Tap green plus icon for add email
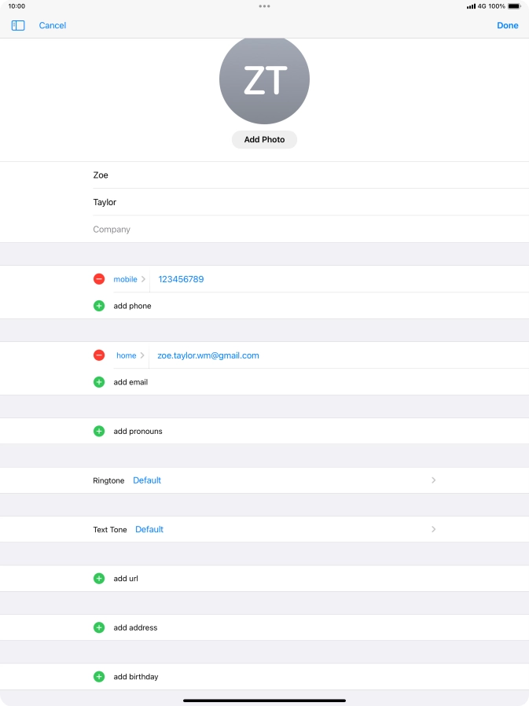529x706 pixels. tap(99, 382)
